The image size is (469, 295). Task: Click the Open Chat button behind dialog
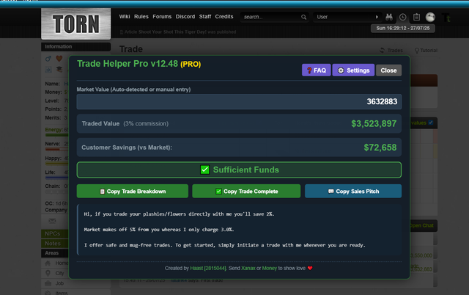tap(423, 225)
